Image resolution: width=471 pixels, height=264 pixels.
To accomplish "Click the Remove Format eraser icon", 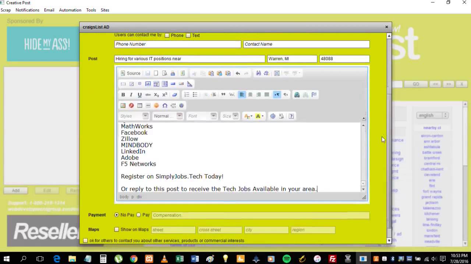I will click(175, 95).
